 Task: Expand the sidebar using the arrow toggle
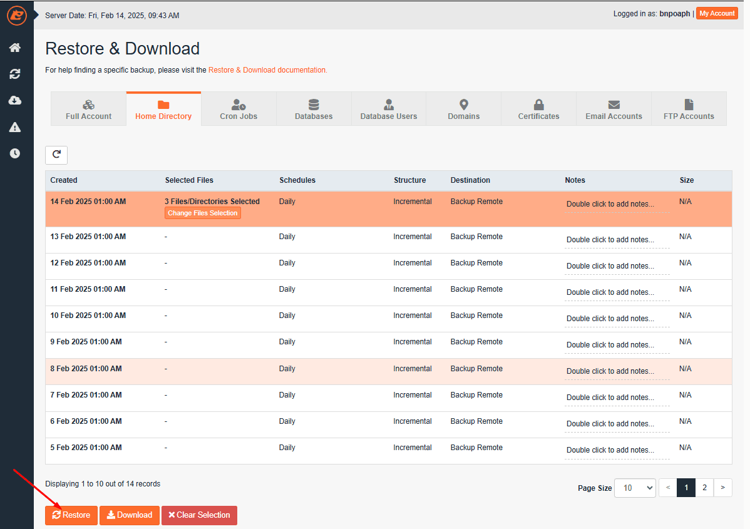pos(36,14)
